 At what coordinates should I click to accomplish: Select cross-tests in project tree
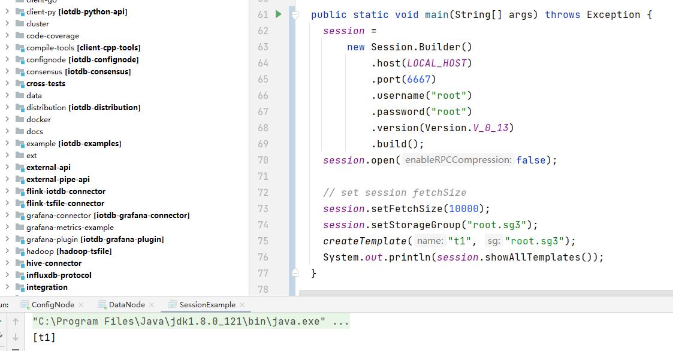(x=46, y=84)
